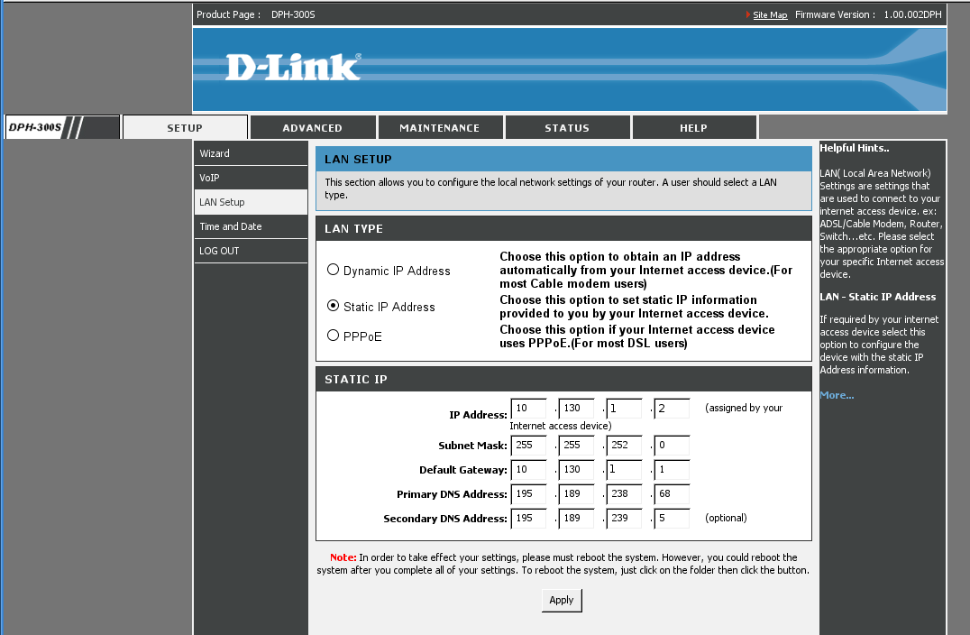Screen dimensions: 970x635
Task: Open the ADVANCED tab
Action: [x=312, y=128]
